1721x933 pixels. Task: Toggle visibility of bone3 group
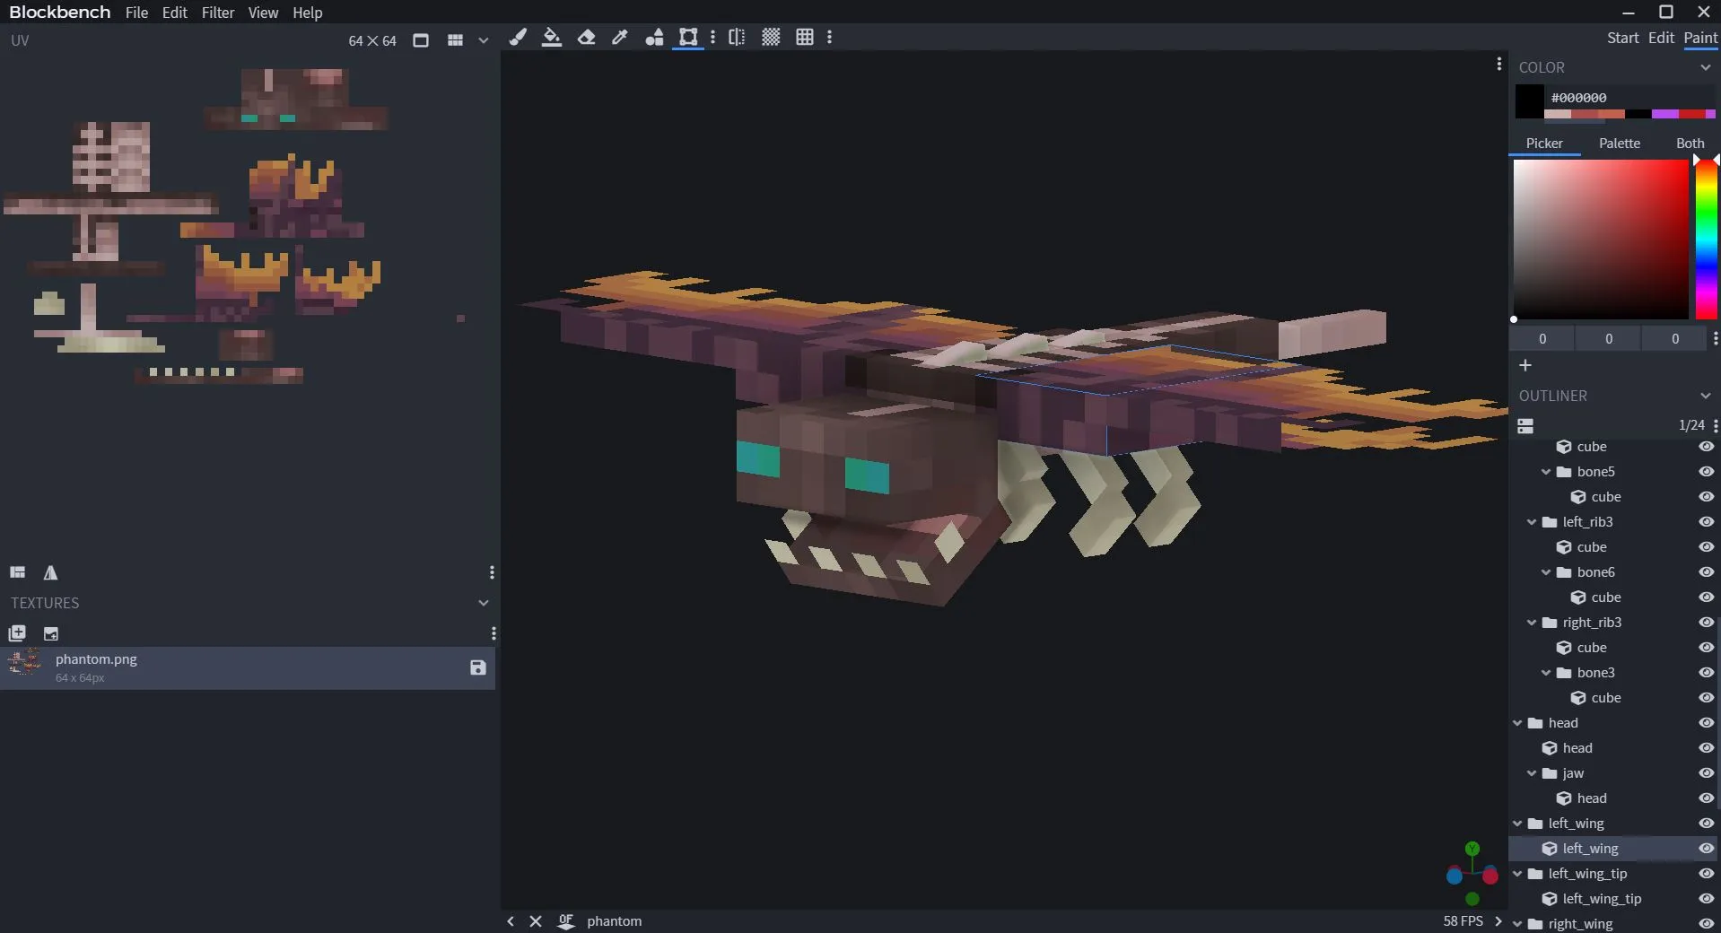(x=1706, y=673)
